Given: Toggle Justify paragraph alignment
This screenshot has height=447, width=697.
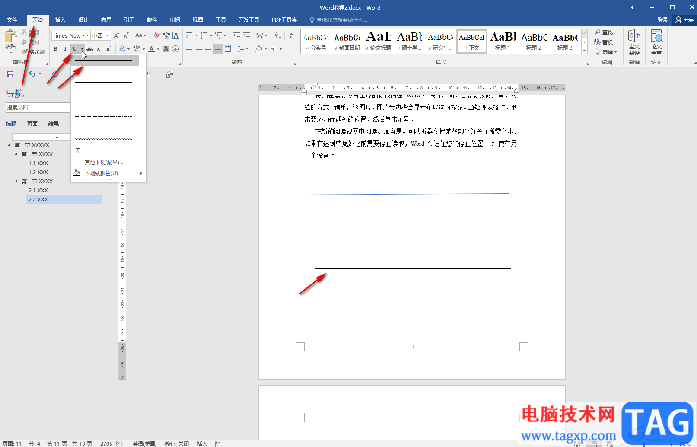Looking at the screenshot, I should pyautogui.click(x=218, y=49).
